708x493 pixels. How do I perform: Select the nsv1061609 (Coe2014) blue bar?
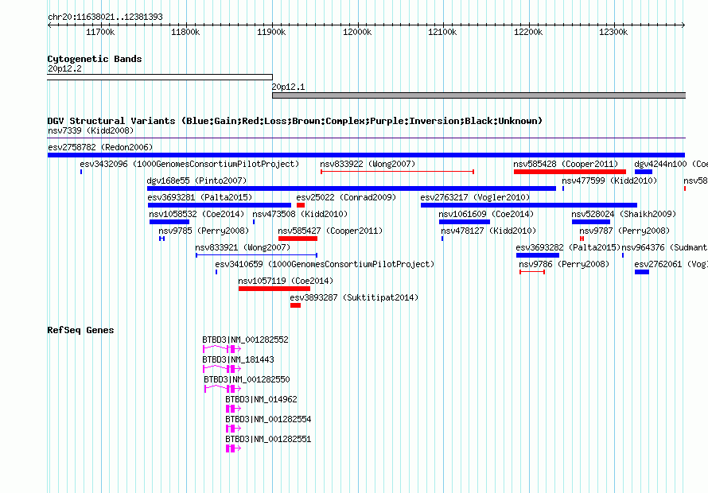click(x=465, y=222)
